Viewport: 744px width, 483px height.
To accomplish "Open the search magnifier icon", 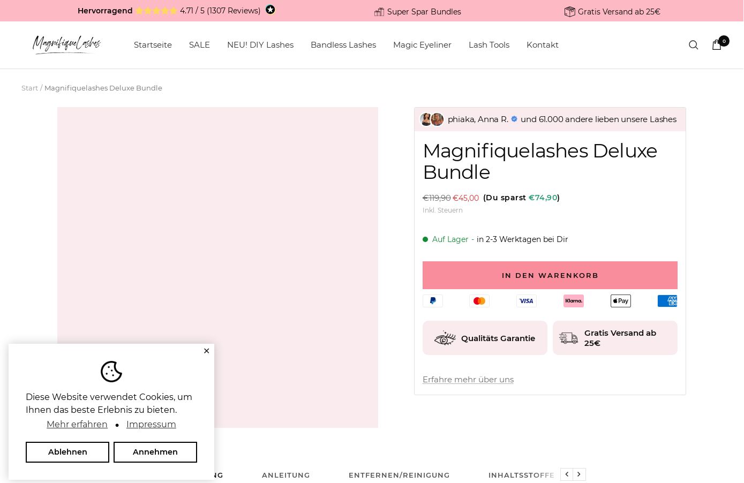I will coord(693,45).
